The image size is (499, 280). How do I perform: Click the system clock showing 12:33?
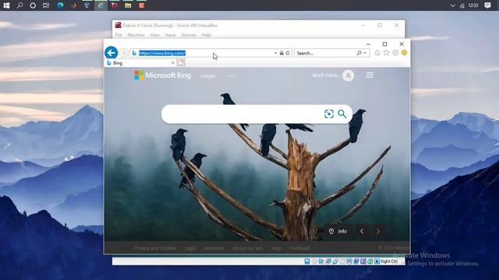473,5
